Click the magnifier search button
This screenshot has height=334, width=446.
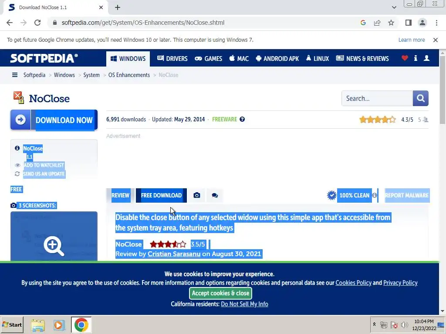point(420,99)
